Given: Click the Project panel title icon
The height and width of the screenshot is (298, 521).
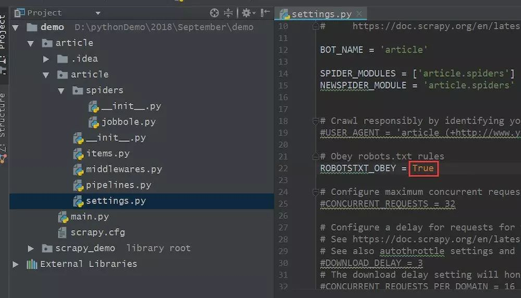Looking at the screenshot, I should pyautogui.click(x=19, y=13).
